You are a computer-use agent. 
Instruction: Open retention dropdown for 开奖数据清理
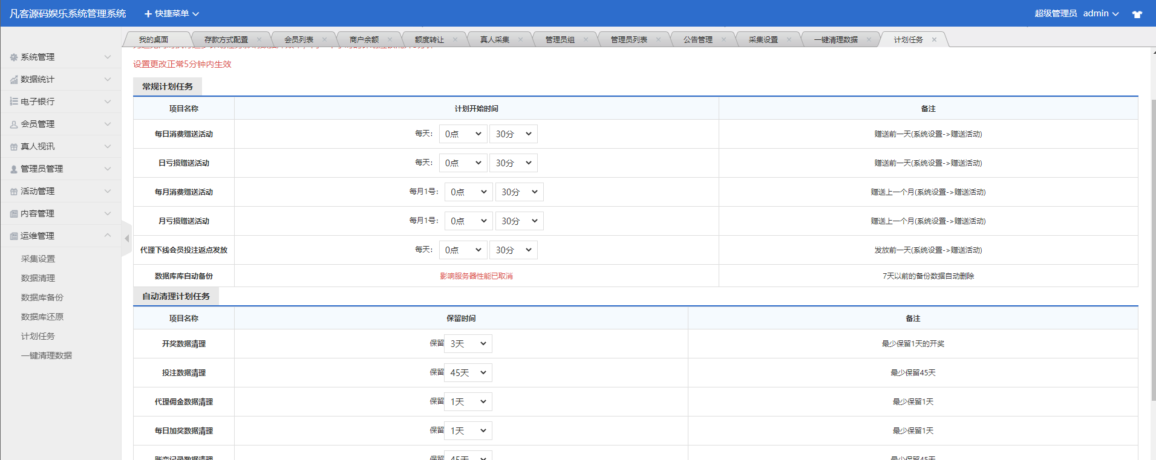click(468, 344)
